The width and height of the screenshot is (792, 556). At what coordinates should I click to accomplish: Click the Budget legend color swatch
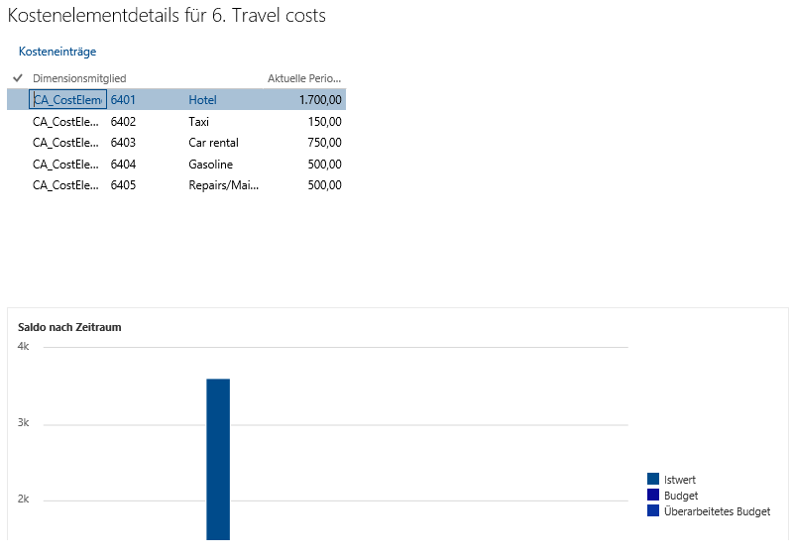click(653, 496)
